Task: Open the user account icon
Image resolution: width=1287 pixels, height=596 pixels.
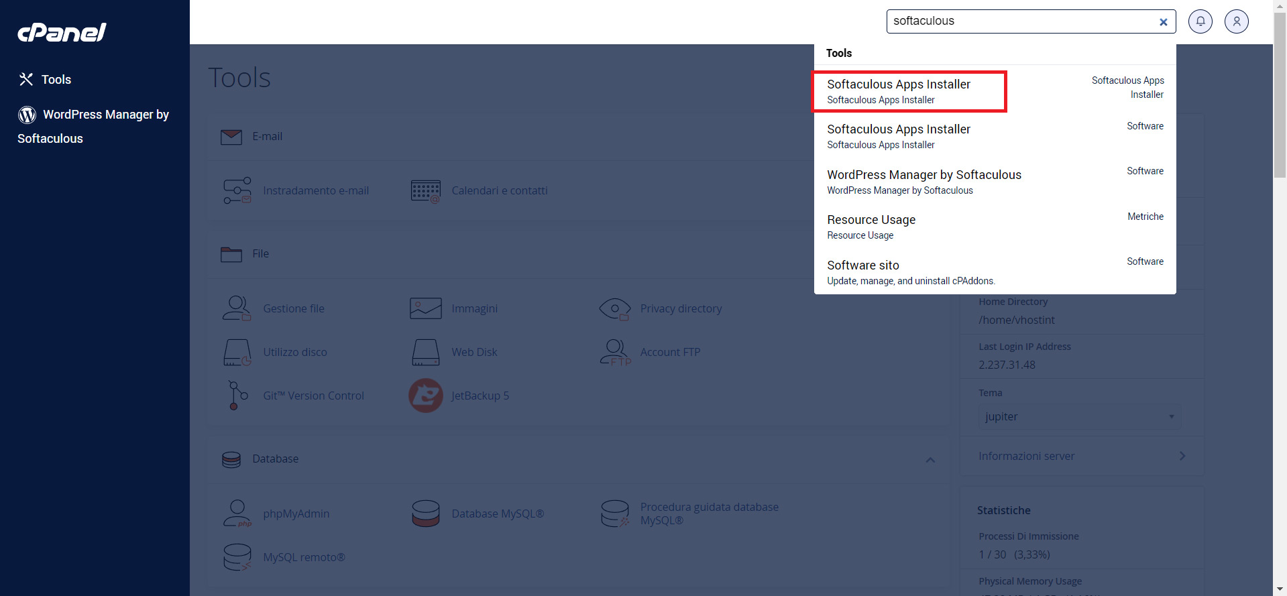Action: [1237, 21]
